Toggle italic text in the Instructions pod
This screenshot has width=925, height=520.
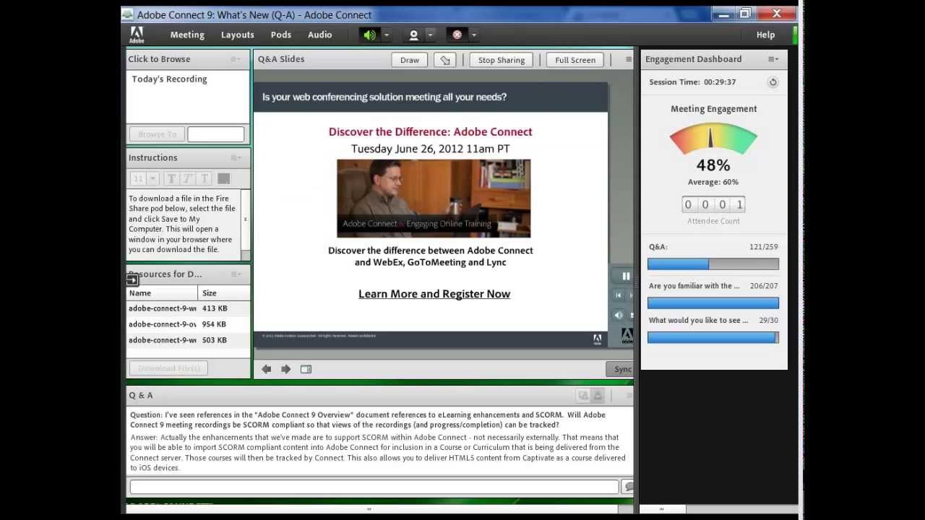(x=188, y=178)
